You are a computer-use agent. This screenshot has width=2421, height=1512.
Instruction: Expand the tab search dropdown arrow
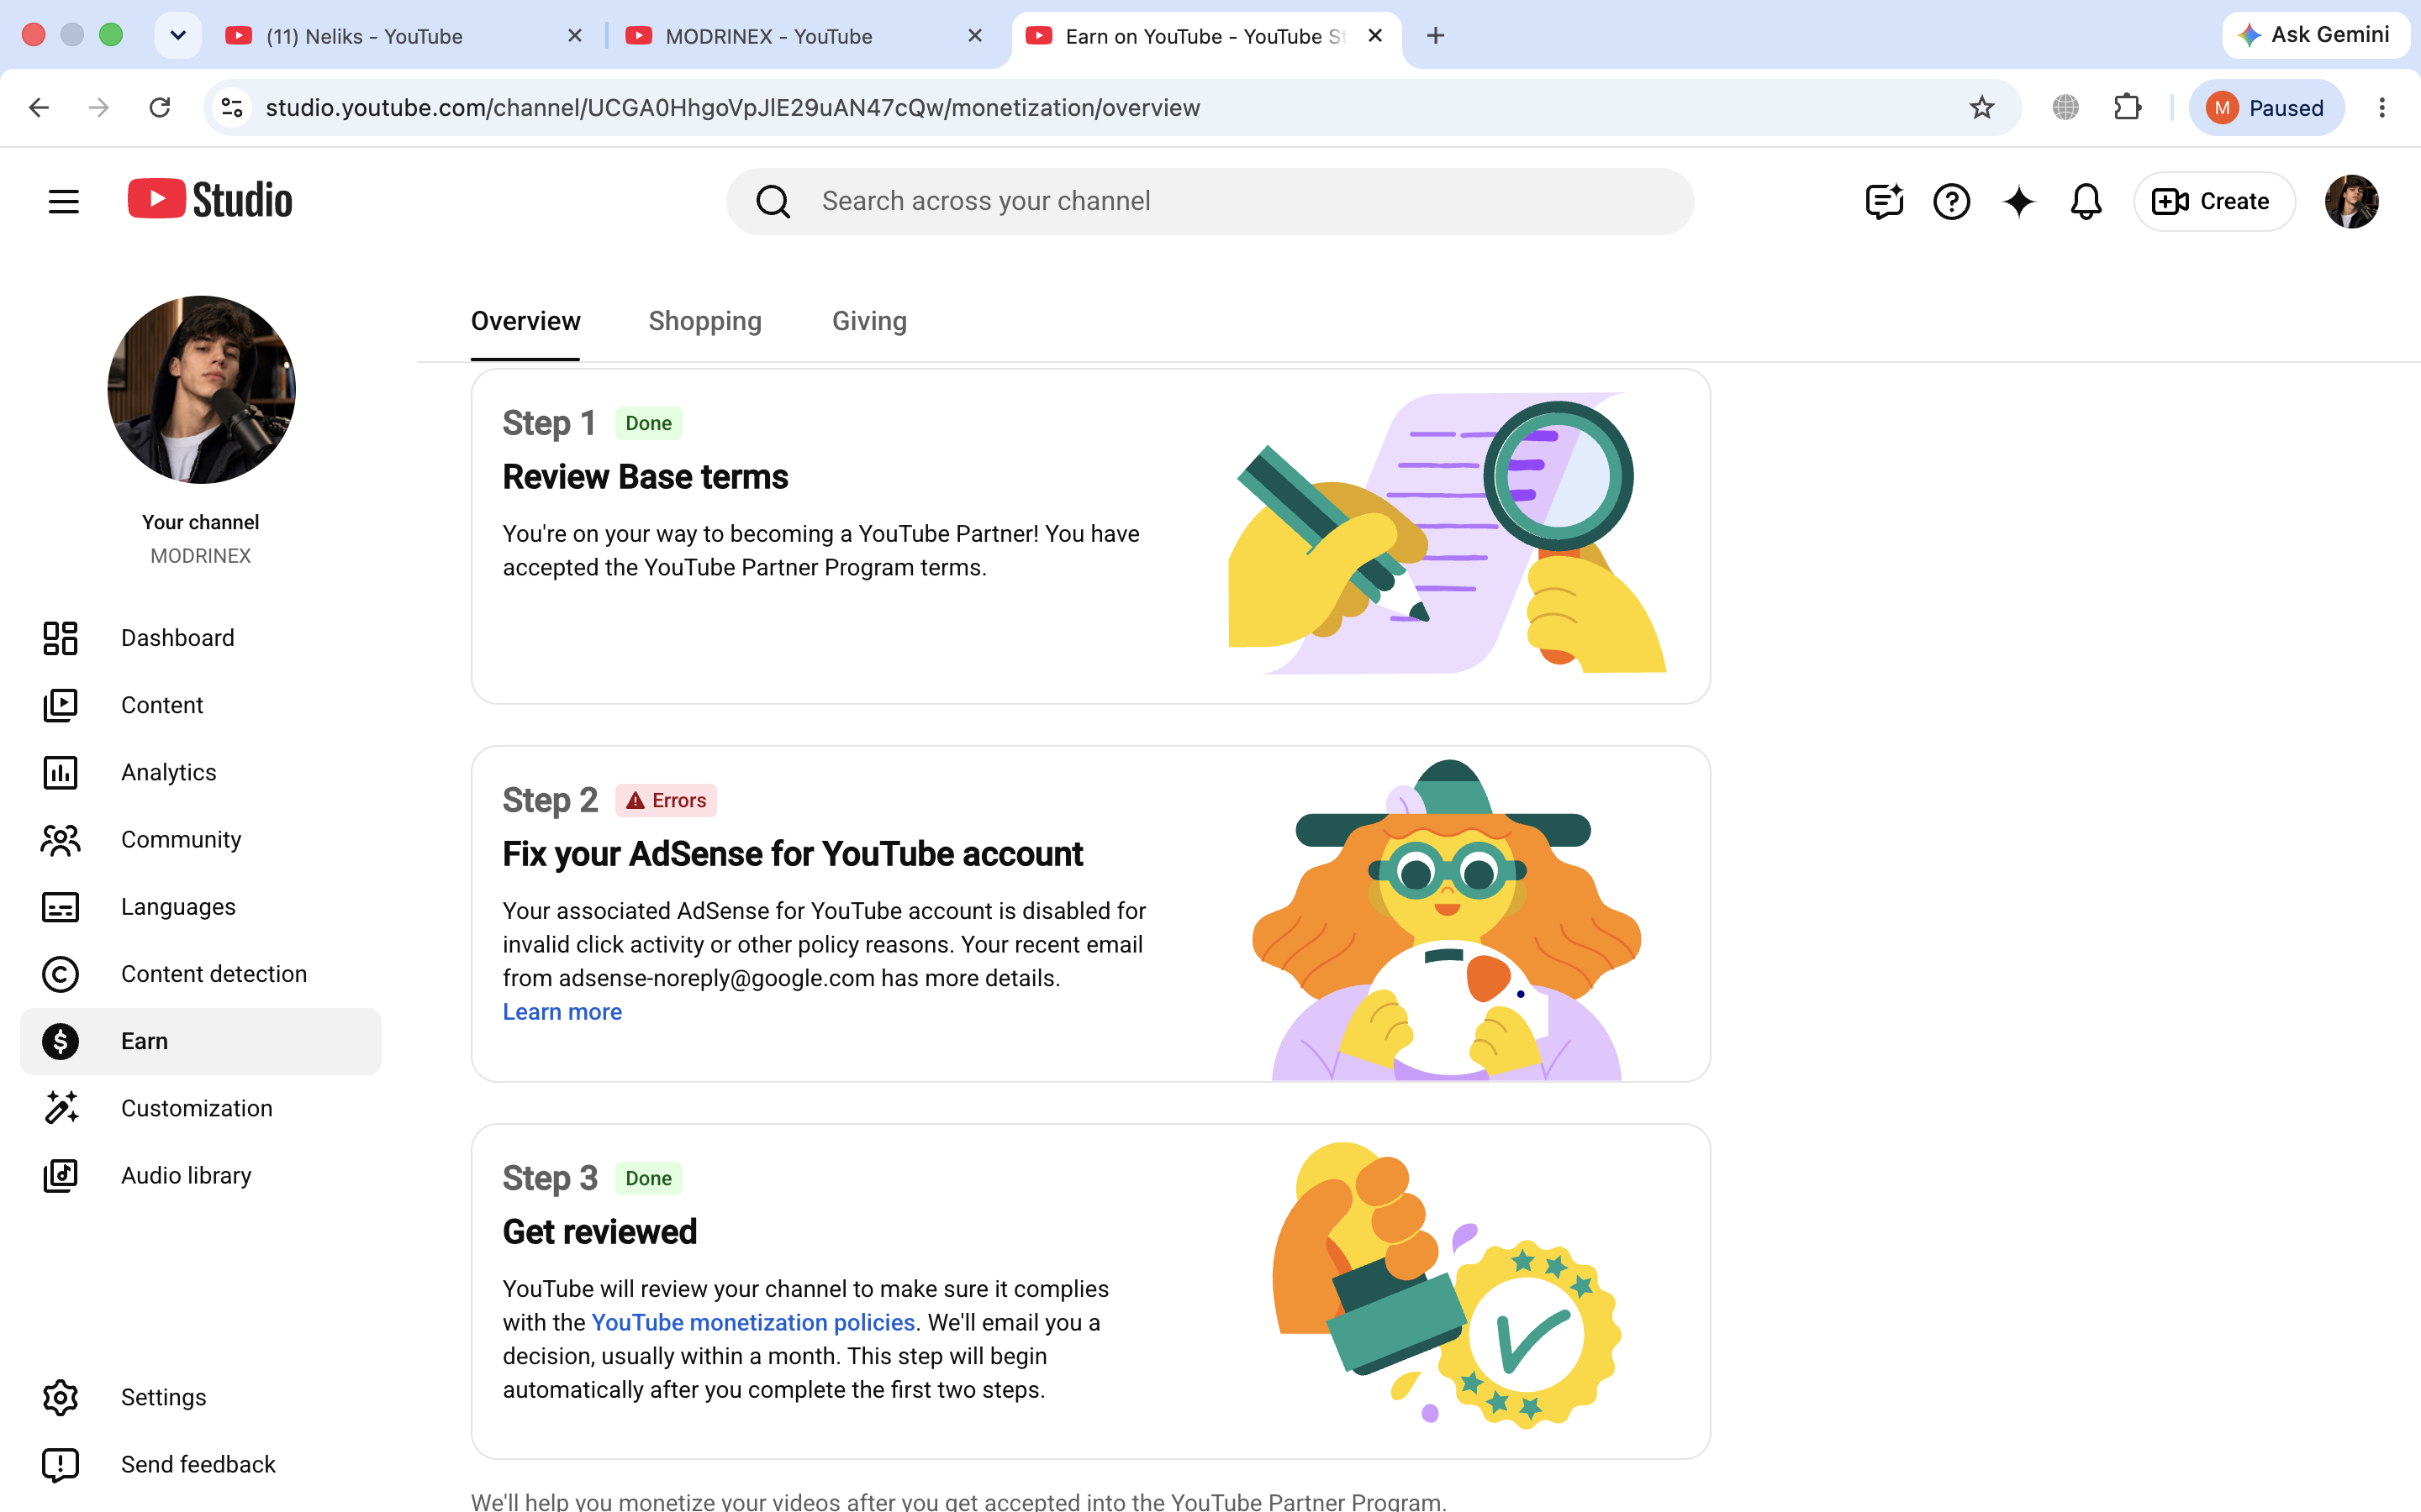coord(178,36)
